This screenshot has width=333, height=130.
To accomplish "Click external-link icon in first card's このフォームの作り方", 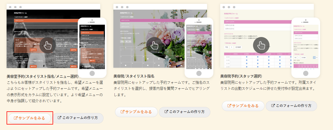I will (x=59, y=118).
